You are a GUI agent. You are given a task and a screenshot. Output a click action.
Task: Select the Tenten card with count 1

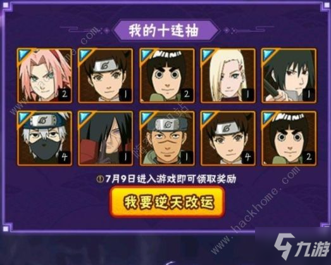106,75
